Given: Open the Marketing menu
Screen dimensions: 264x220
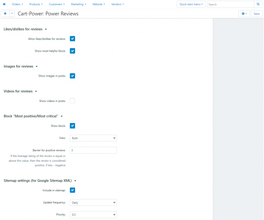Looking at the screenshot, I should tap(78, 4).
